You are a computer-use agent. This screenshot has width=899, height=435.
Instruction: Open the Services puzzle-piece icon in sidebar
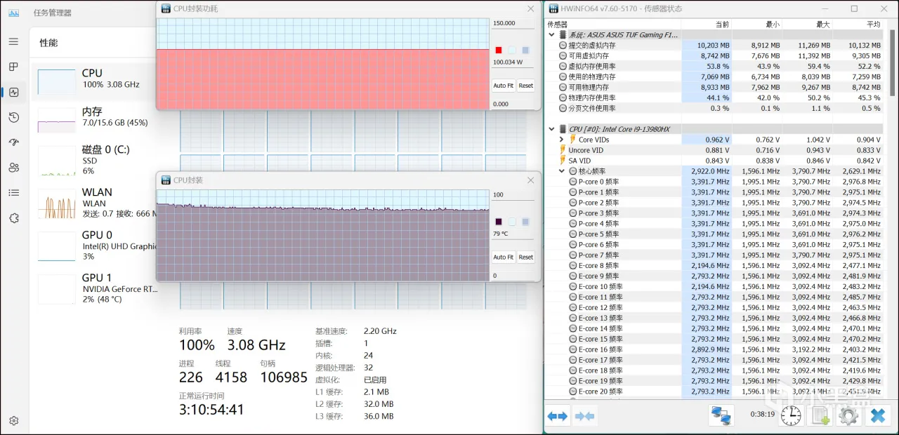coord(13,218)
